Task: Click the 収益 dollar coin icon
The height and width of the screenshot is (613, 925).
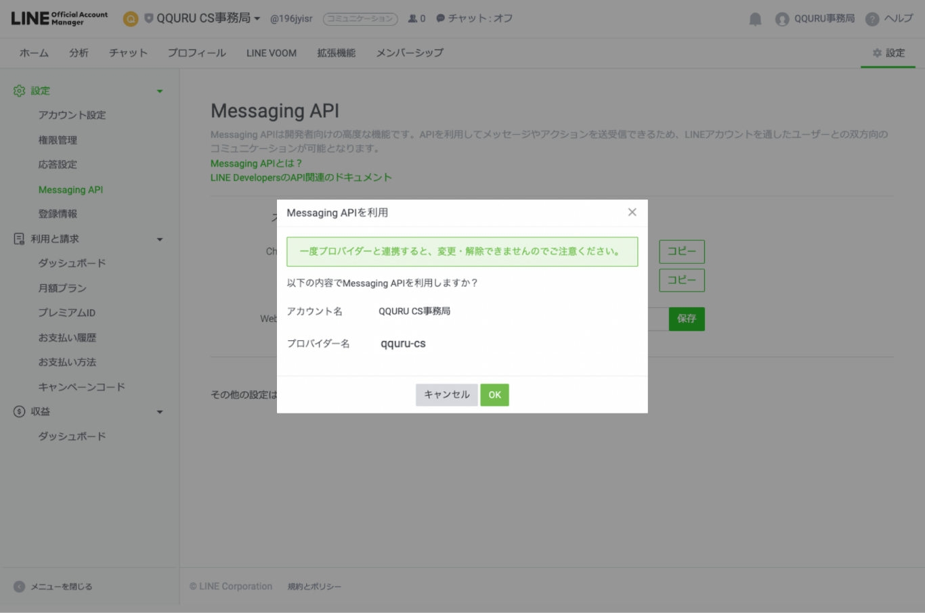Action: [x=19, y=411]
